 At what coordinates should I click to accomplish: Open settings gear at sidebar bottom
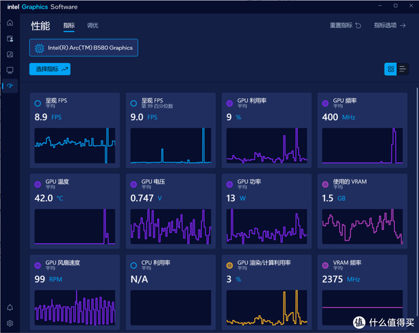coord(10,323)
